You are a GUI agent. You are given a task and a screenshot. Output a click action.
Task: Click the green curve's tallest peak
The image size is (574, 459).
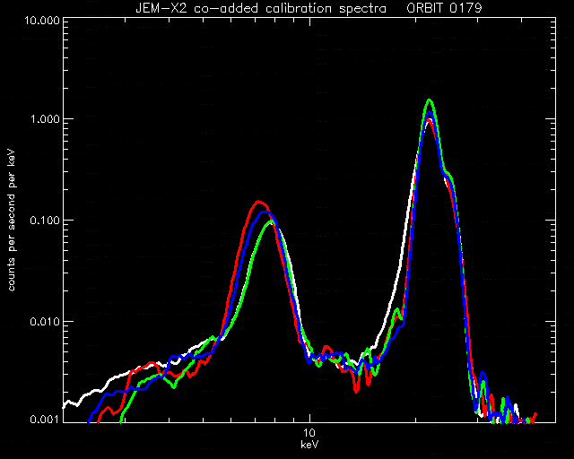coord(430,100)
